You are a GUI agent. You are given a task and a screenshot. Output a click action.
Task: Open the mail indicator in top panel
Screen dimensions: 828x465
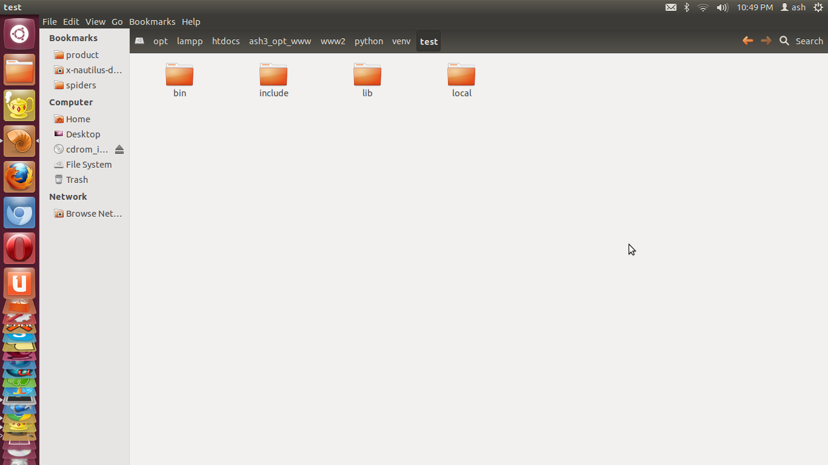pos(671,7)
